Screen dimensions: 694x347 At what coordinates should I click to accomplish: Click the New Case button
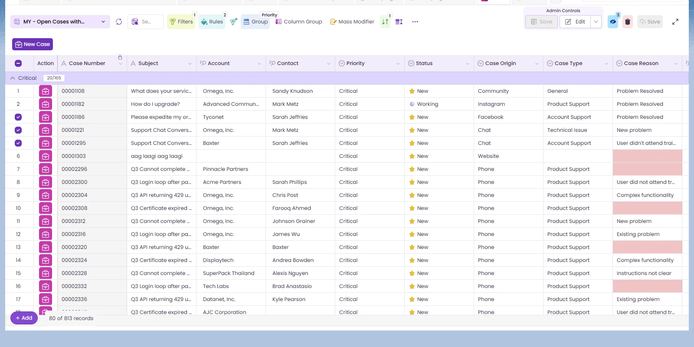(x=33, y=44)
